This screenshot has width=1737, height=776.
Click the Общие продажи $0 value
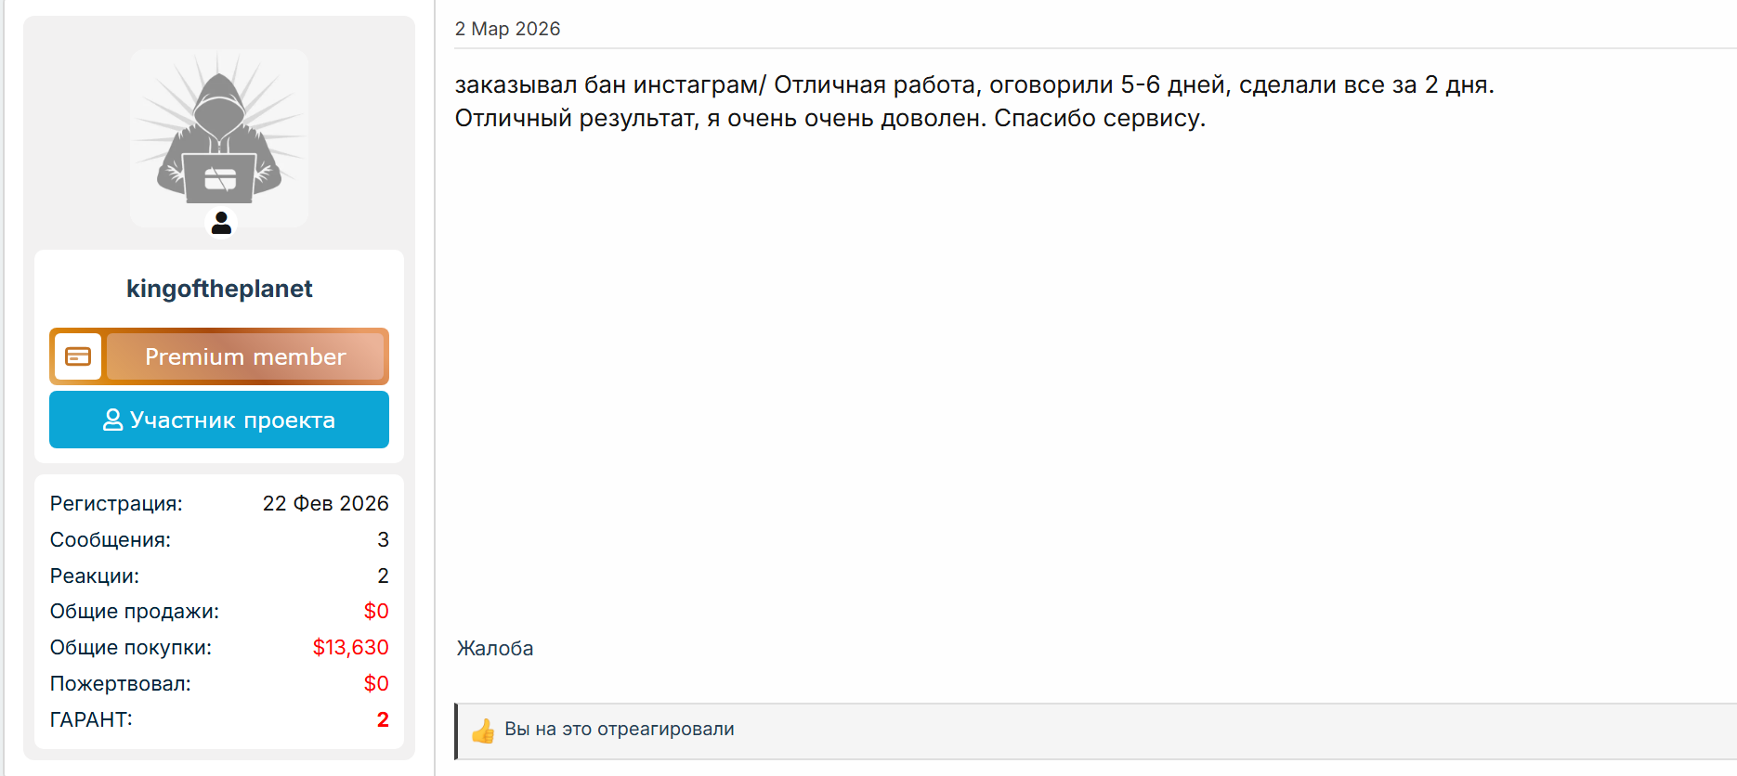point(376,611)
